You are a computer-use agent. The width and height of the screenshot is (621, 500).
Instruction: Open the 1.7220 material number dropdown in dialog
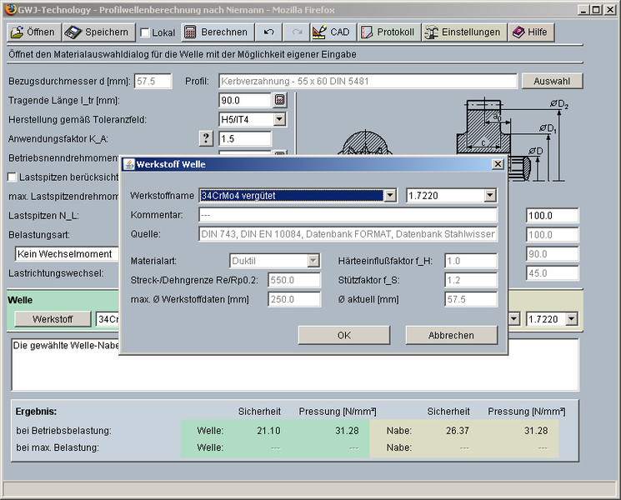489,196
